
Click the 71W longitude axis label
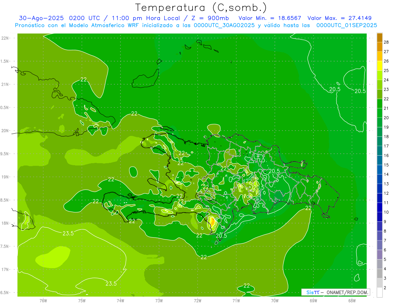coord(236,301)
